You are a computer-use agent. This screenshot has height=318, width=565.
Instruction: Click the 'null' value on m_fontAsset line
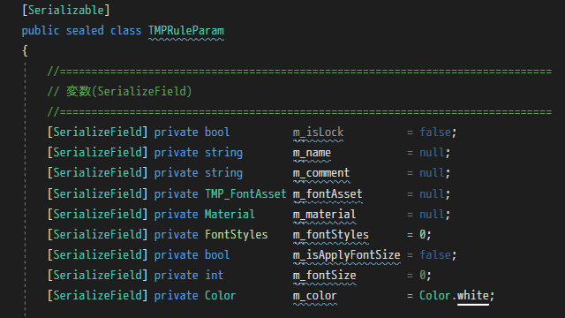(x=432, y=194)
